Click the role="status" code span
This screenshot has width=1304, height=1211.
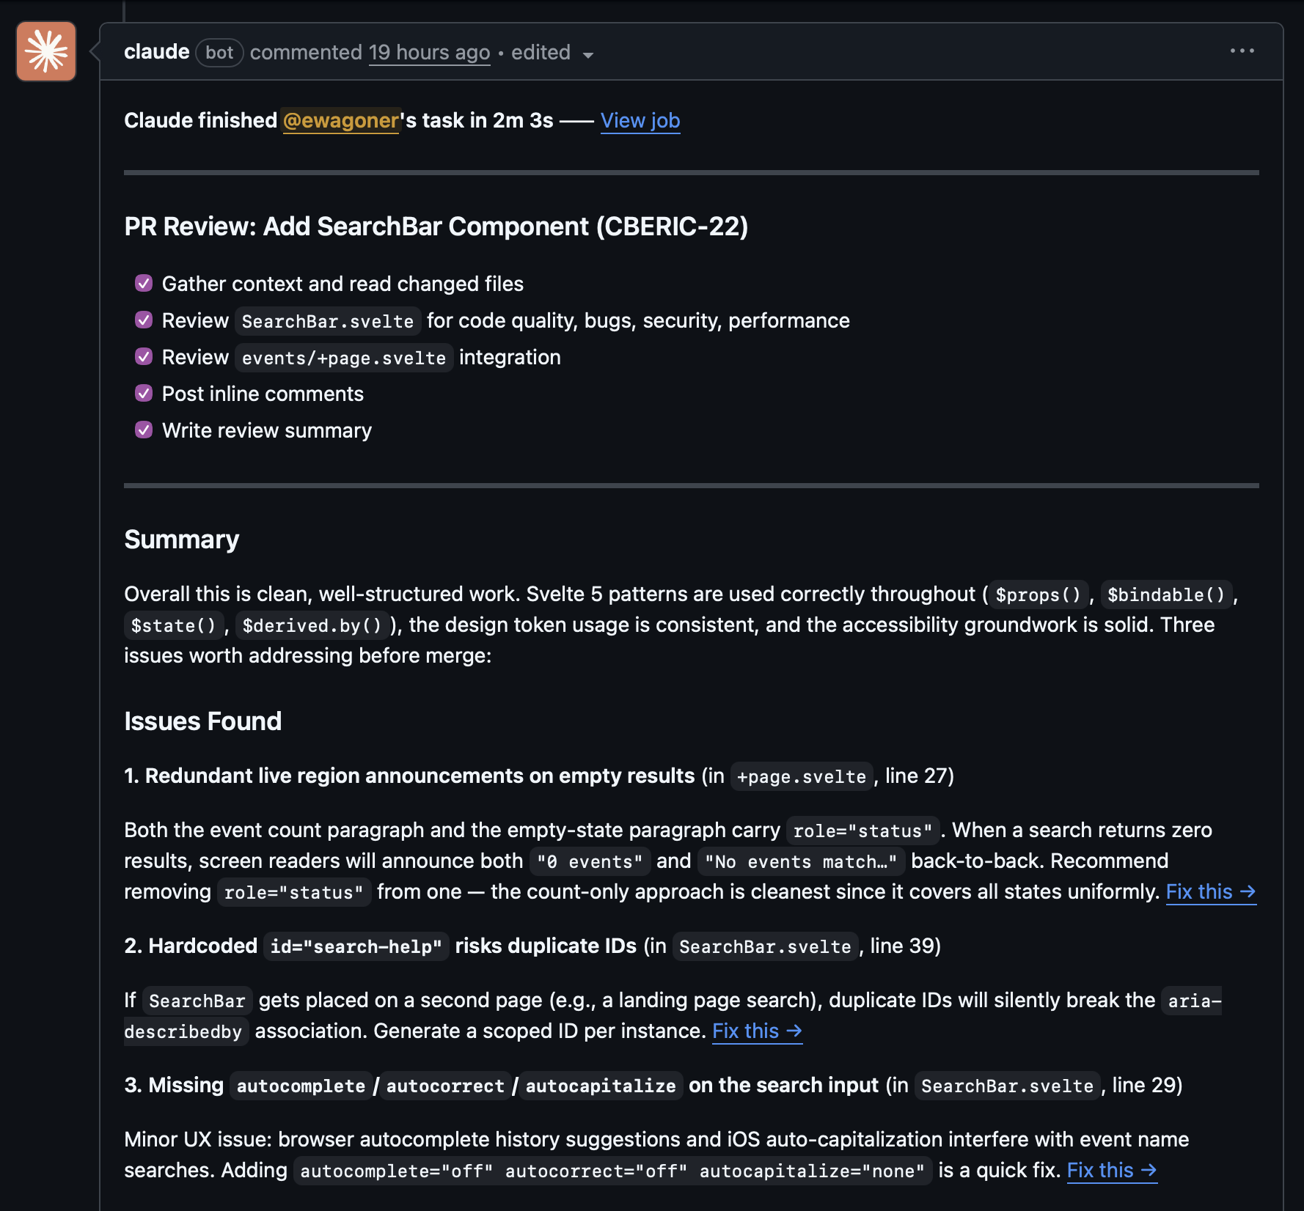tap(863, 831)
